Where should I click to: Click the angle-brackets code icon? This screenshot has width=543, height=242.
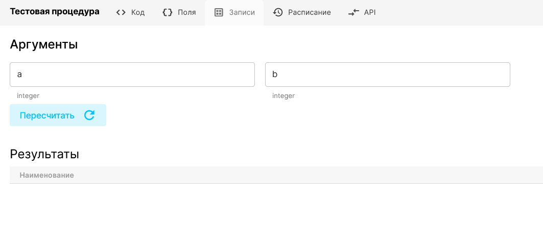[121, 13]
